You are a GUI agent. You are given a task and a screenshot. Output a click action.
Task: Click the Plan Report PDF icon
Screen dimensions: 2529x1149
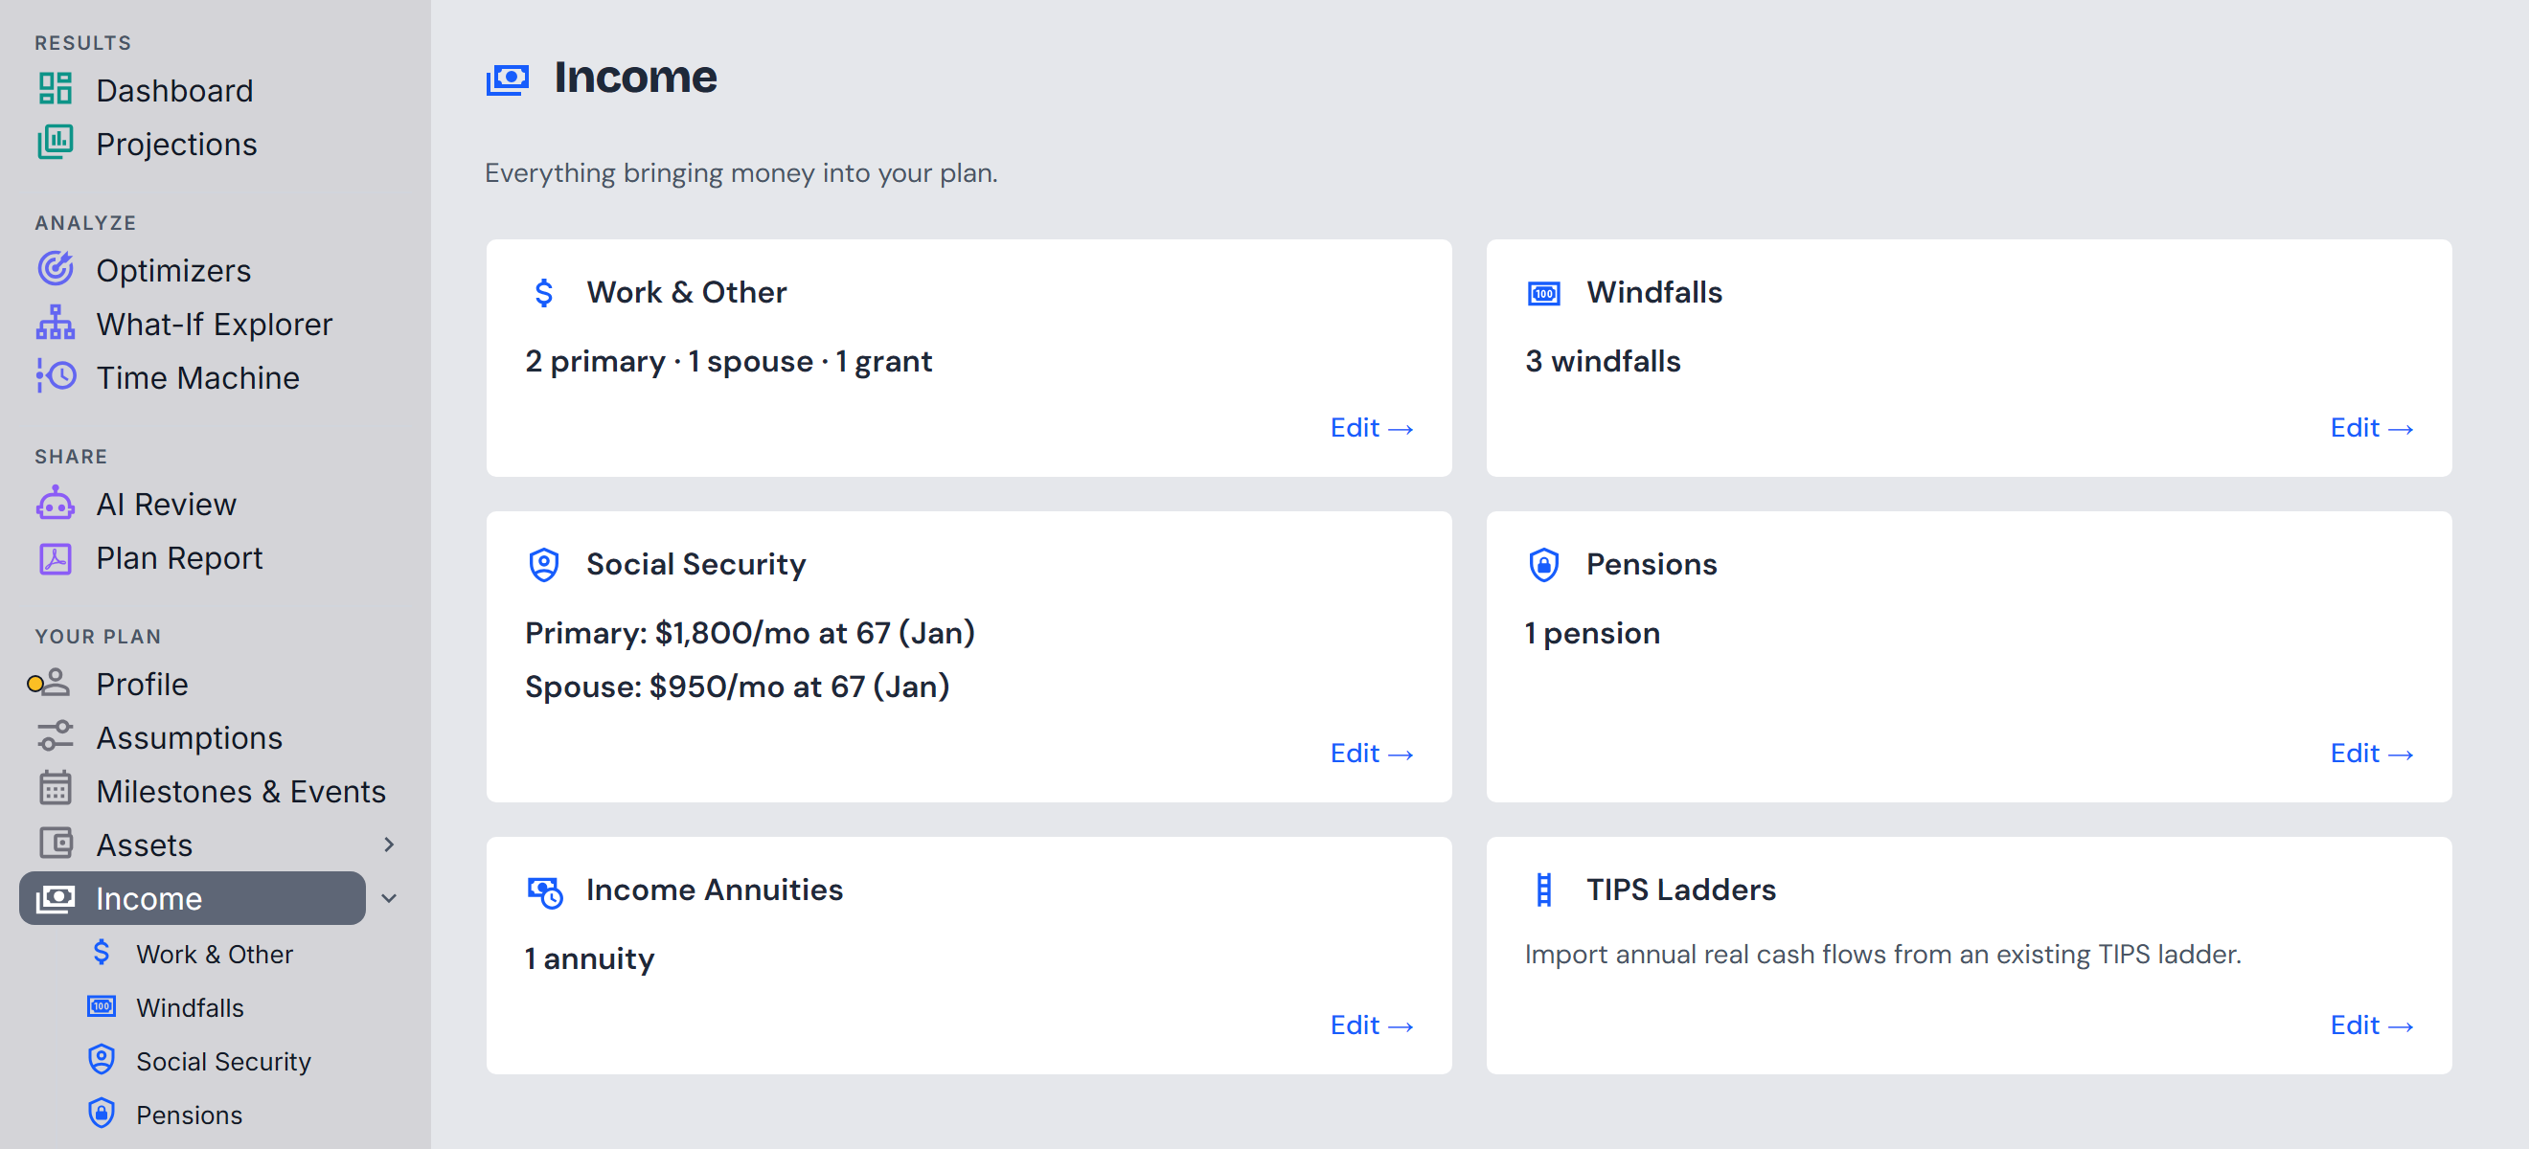coord(55,557)
